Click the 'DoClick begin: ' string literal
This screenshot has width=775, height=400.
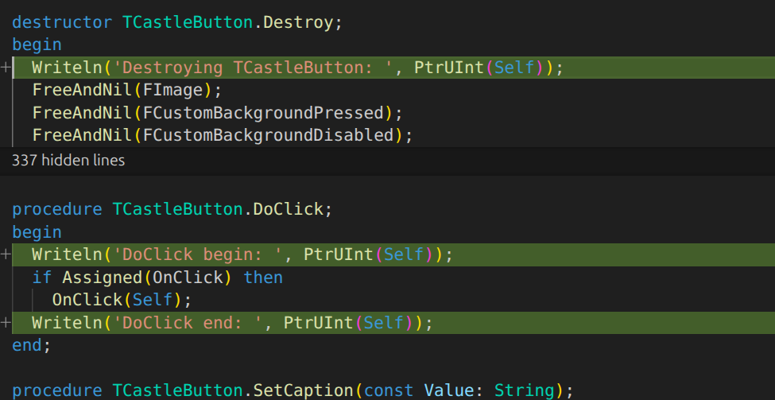197,254
